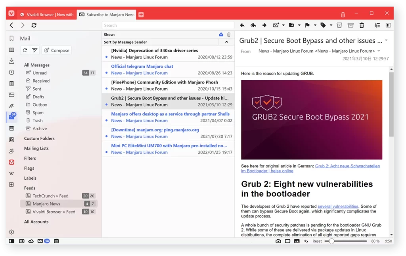This screenshot has width=406, height=256.
Task: Open the heise online German article link
Action: pyautogui.click(x=310, y=169)
